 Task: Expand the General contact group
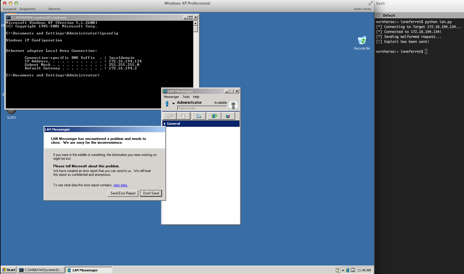point(165,124)
